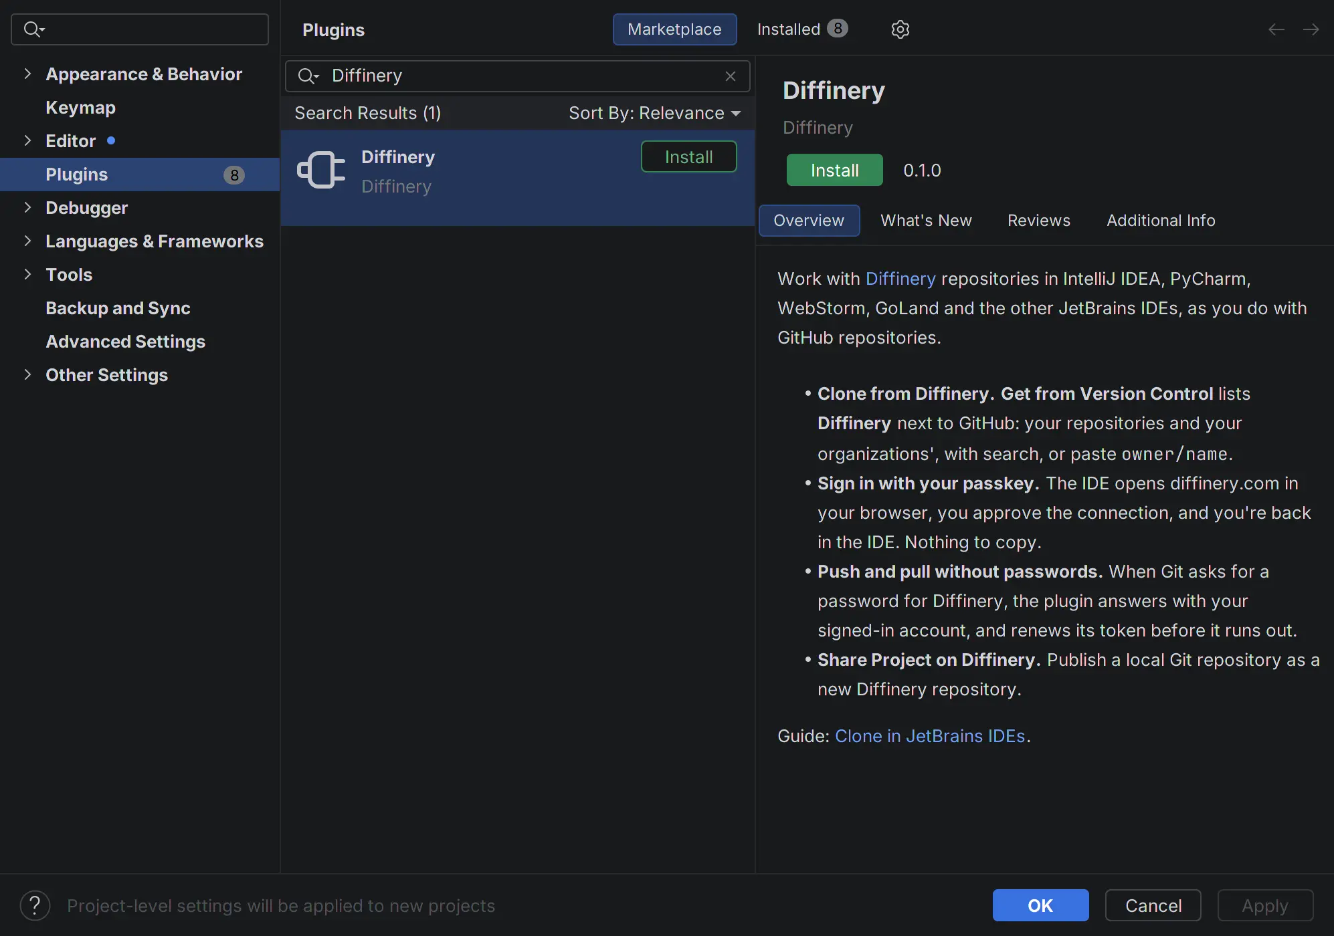This screenshot has height=936, width=1334.
Task: Open the Additional Info tab
Action: pyautogui.click(x=1161, y=221)
